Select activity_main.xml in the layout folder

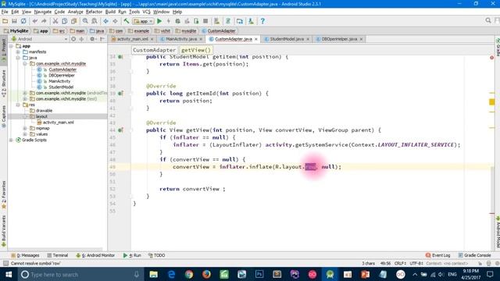click(58, 123)
